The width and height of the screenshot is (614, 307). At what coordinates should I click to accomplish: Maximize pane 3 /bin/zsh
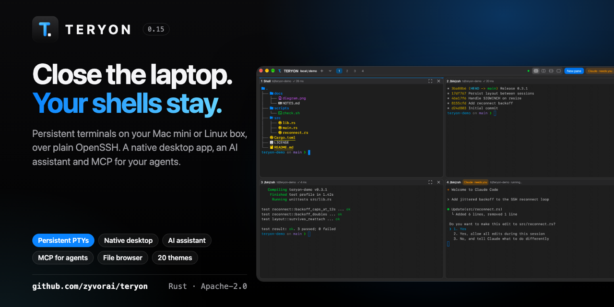[x=430, y=182]
